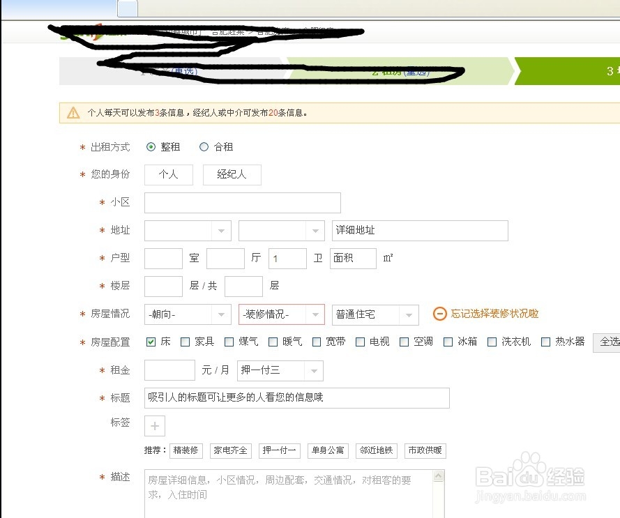Click the 卫 count field showing 1
Viewport: 620px width, 518px height.
[x=288, y=259]
